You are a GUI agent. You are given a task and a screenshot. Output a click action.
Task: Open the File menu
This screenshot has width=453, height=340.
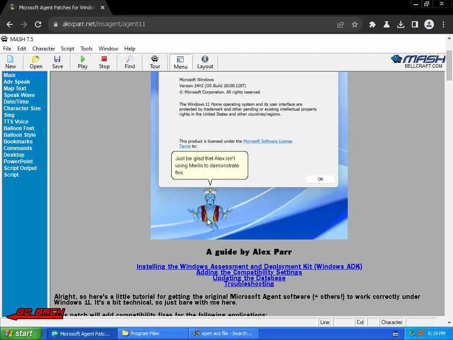[7, 49]
